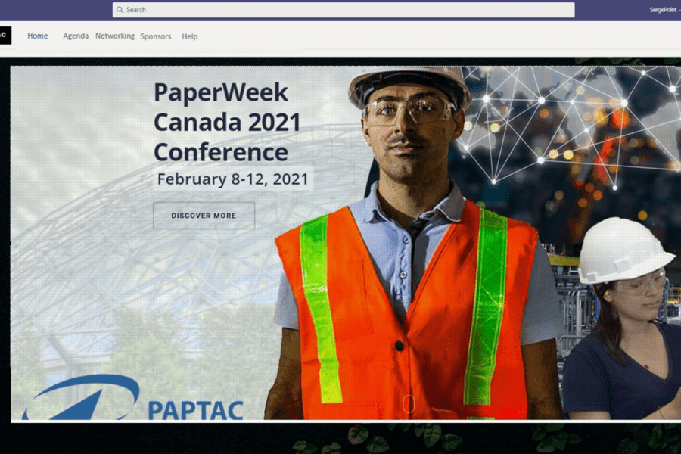Viewport: 681px width, 454px height.
Task: Open the SergePoint account menu
Action: click(663, 10)
